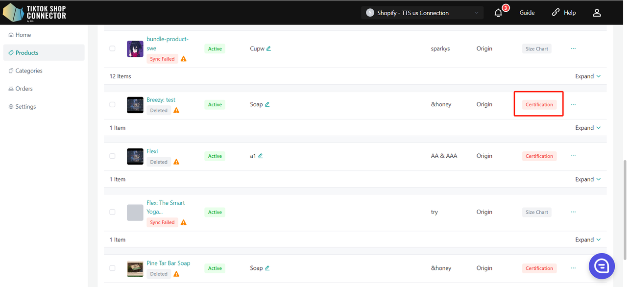Image resolution: width=627 pixels, height=287 pixels.
Task: Open the Shopify - TTS us Connection dropdown
Action: point(422,13)
